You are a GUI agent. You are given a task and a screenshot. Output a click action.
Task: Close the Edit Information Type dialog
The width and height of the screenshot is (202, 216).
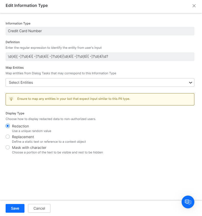[194, 6]
